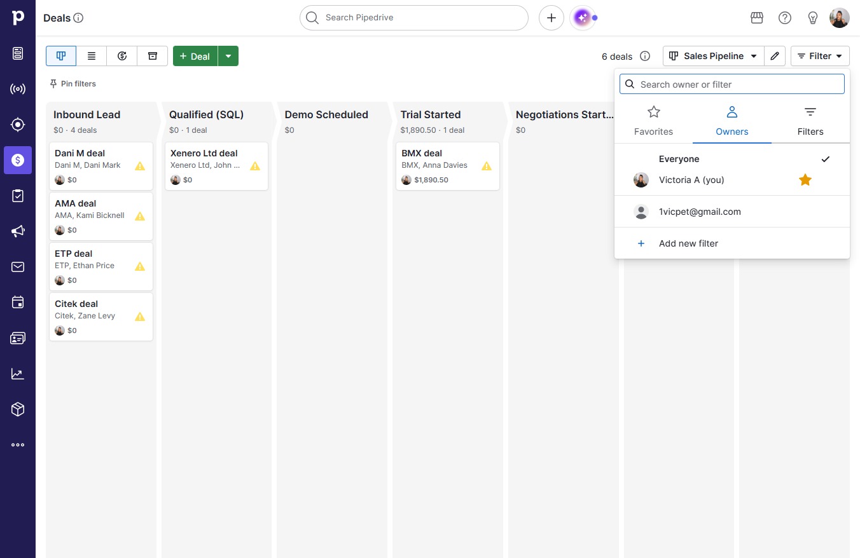Open the BMX deal card
Viewport: 860px width, 558px height.
tap(448, 166)
